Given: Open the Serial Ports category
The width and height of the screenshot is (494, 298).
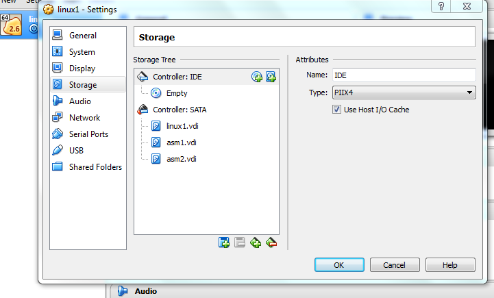Looking at the screenshot, I should 88,134.
